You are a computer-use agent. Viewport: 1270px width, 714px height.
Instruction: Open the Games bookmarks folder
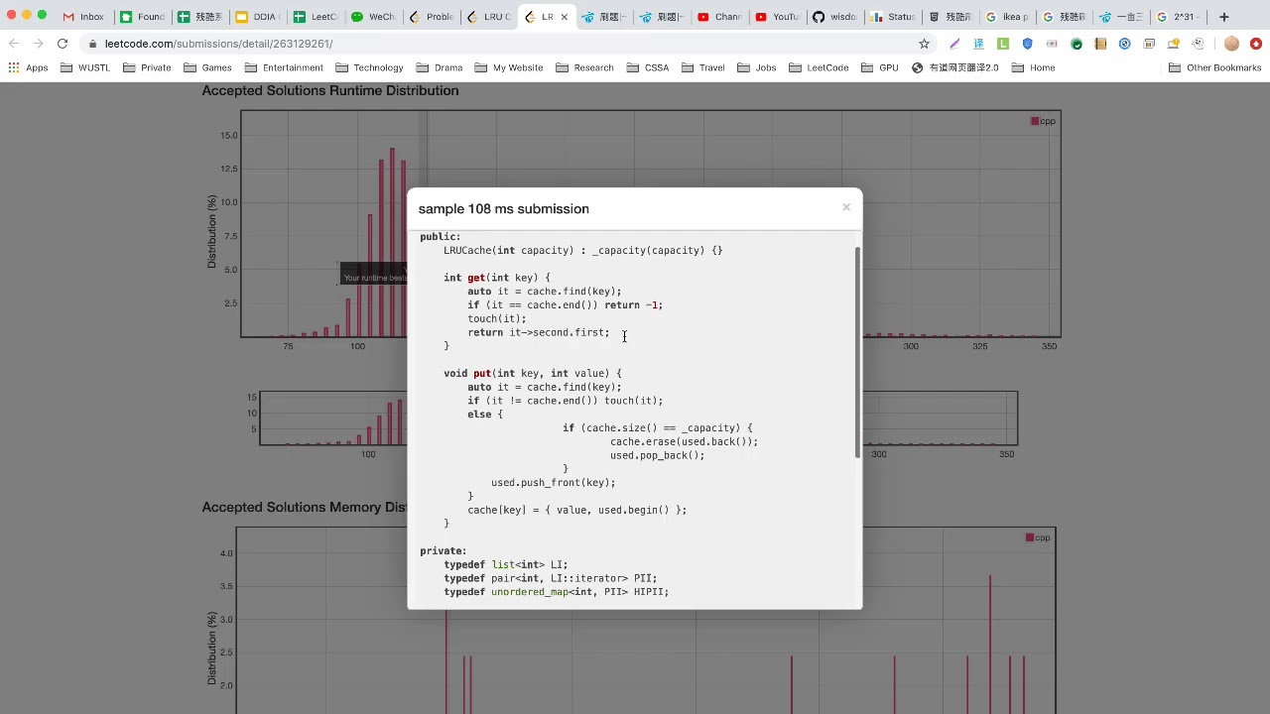click(207, 67)
